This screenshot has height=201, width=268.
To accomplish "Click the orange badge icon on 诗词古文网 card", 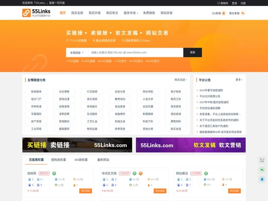I will [x=140, y=173].
